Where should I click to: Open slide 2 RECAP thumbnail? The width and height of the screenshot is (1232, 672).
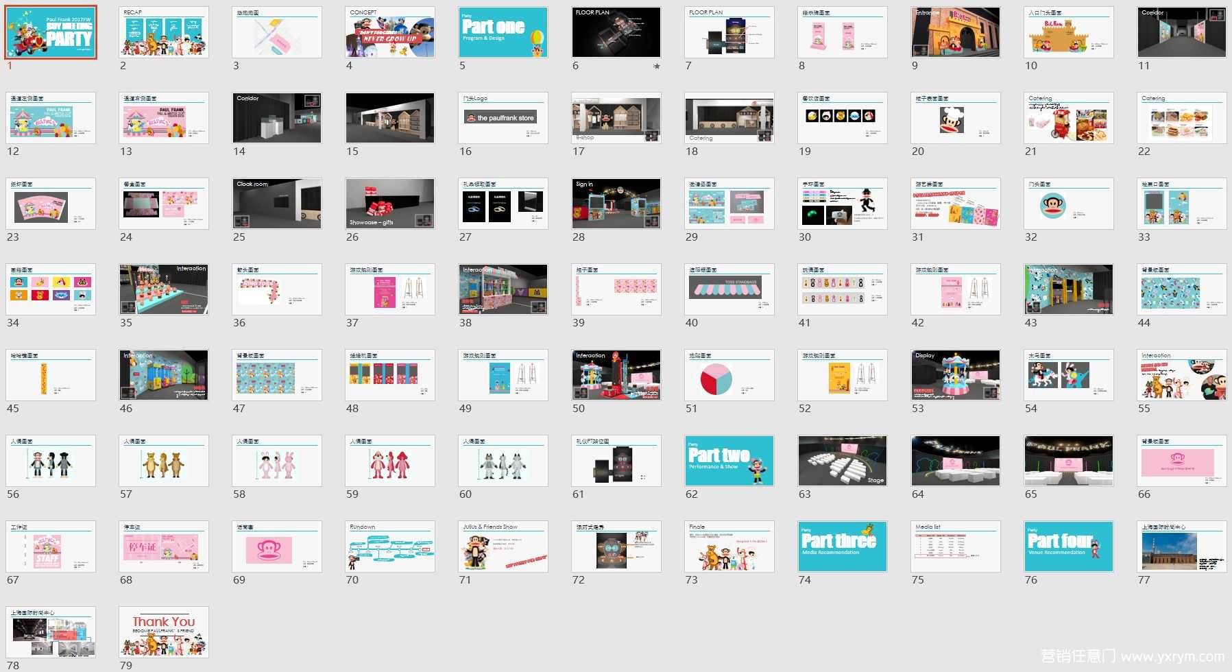pyautogui.click(x=164, y=32)
